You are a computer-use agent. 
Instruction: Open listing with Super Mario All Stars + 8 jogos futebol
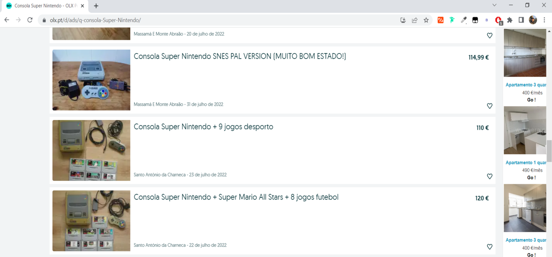tap(236, 197)
